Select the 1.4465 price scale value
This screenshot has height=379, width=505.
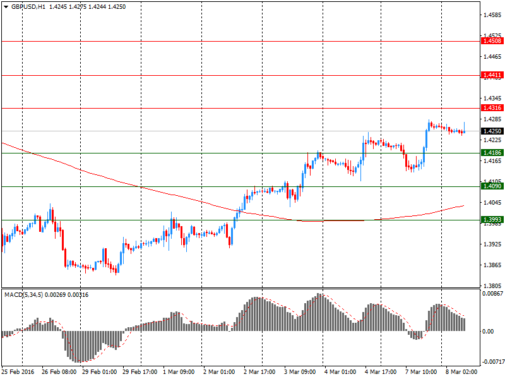pos(493,57)
